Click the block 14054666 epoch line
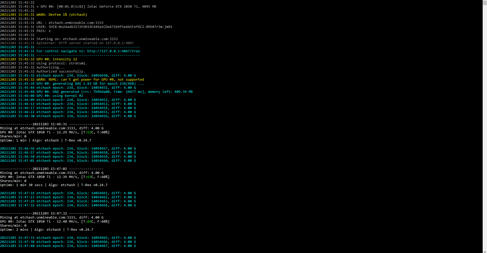 tap(68, 242)
